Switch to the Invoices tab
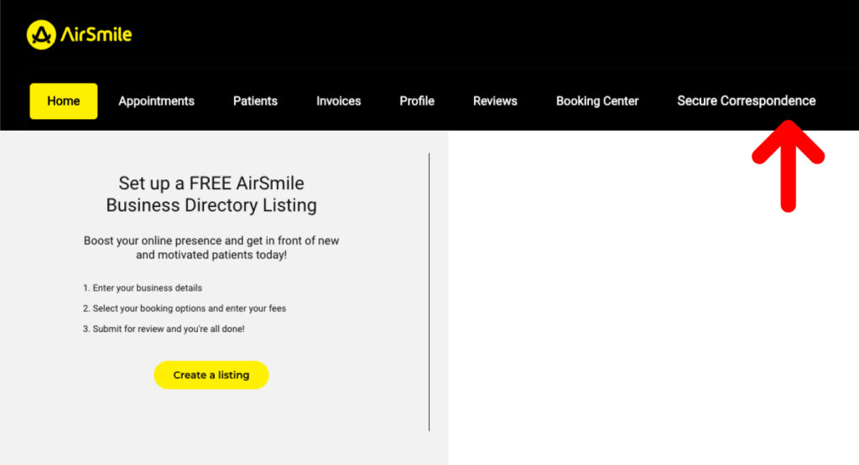Image resolution: width=859 pixels, height=465 pixels. pos(338,101)
